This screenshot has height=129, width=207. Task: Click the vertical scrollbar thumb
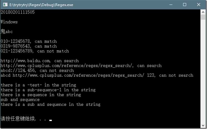203,17
